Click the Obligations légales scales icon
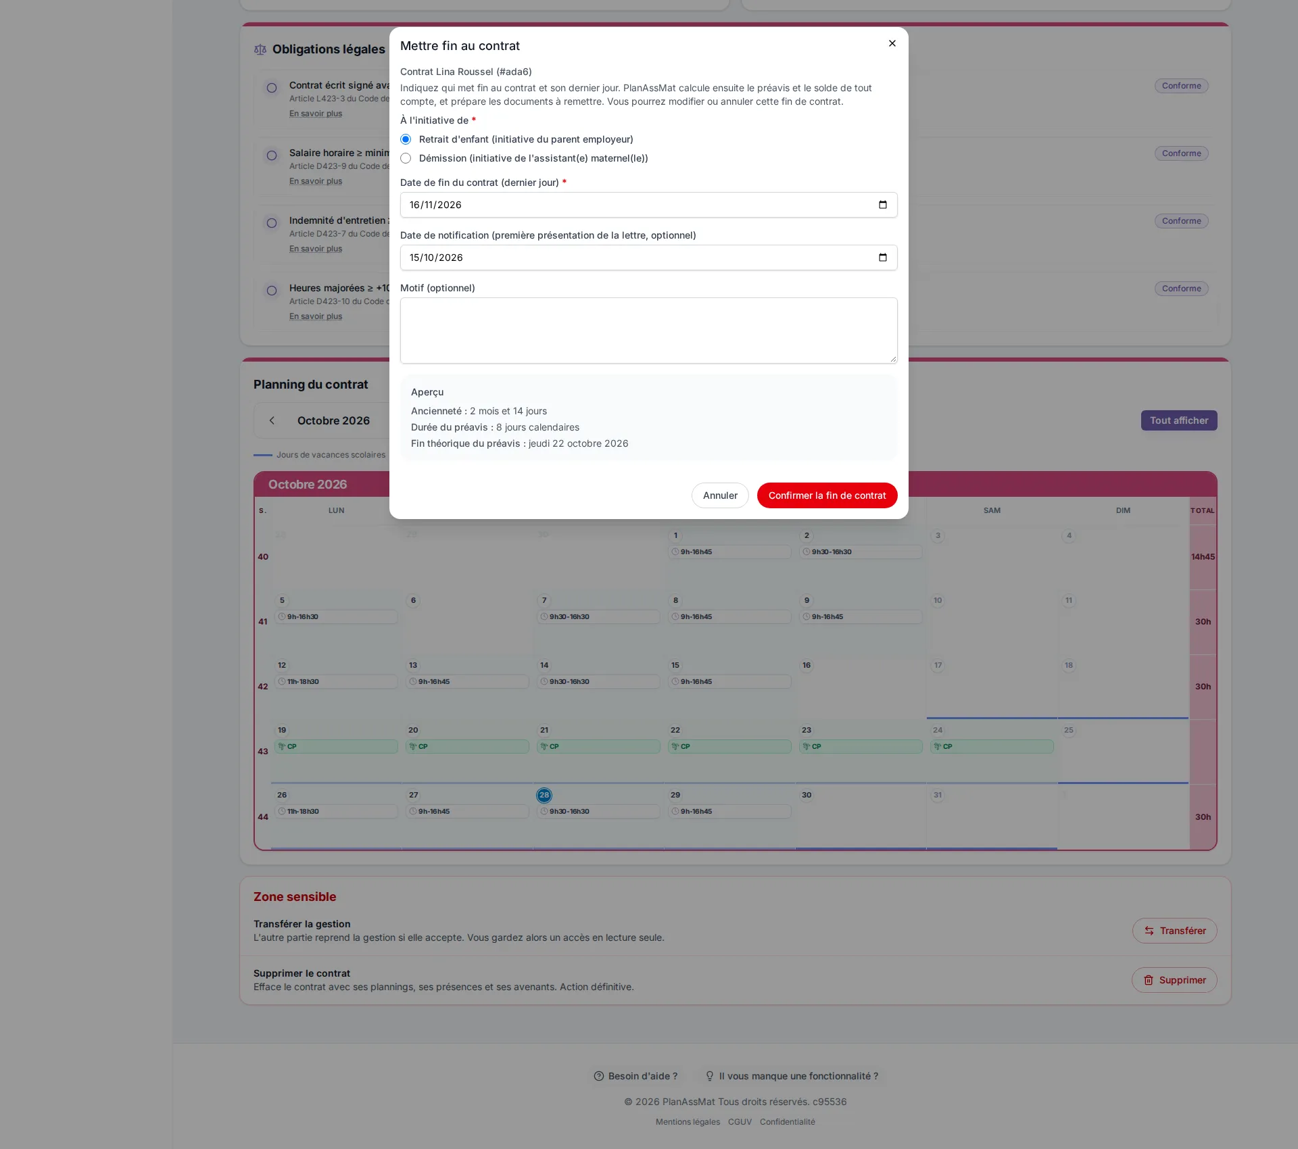1298x1149 pixels. pos(260,49)
